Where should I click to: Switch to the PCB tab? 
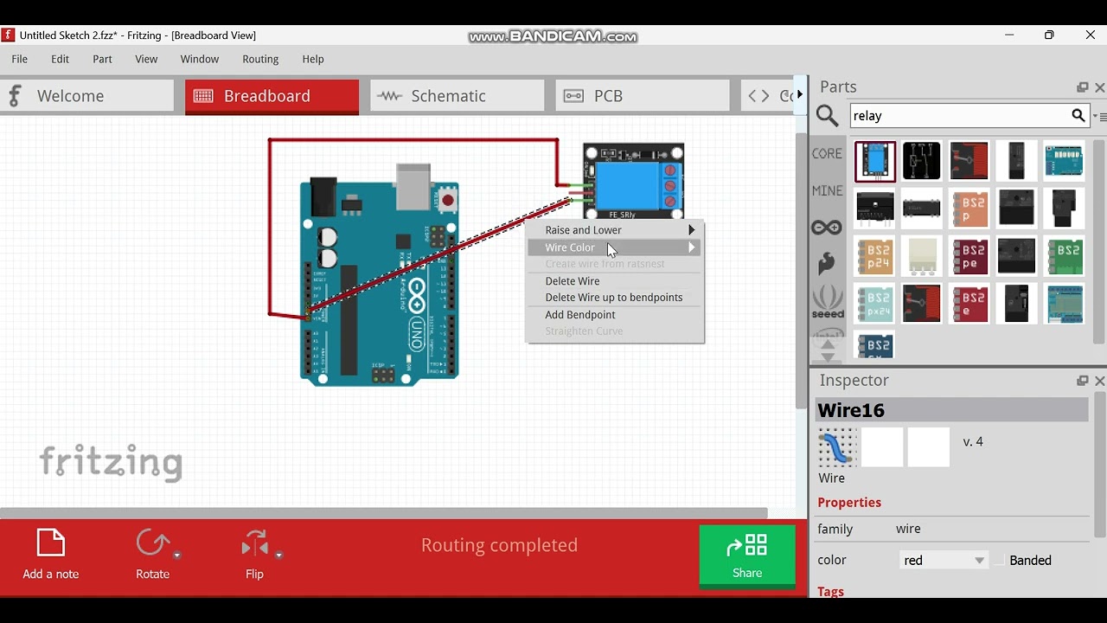643,96
